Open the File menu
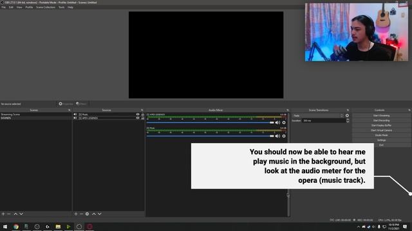 coord(3,7)
